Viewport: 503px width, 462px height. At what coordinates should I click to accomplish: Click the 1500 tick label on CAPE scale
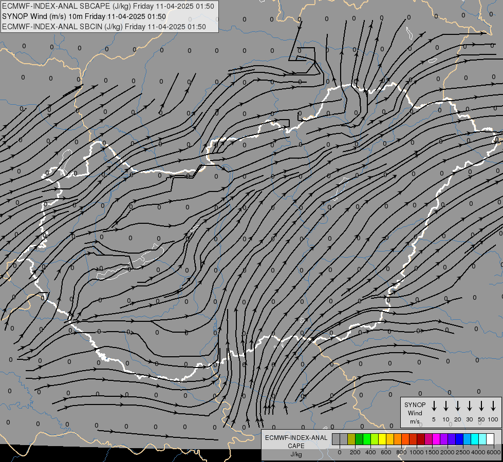[x=432, y=452]
